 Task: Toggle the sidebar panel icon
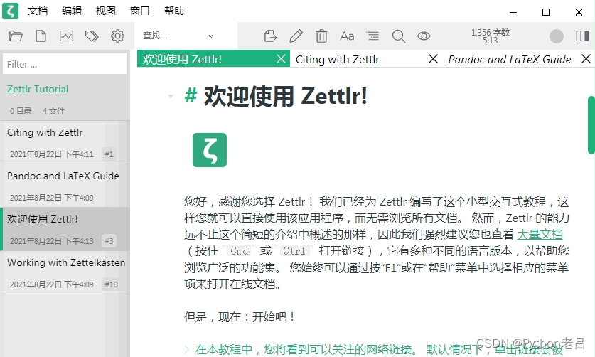point(582,36)
